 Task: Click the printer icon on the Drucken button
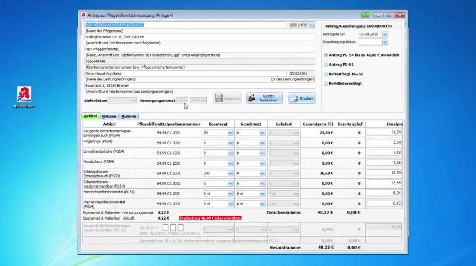pyautogui.click(x=294, y=98)
